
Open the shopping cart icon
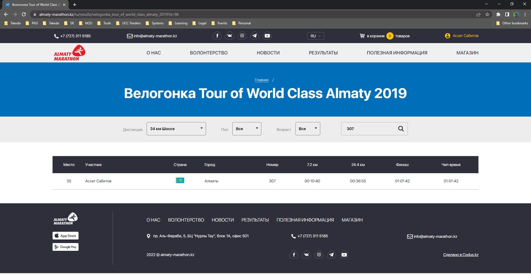[362, 36]
